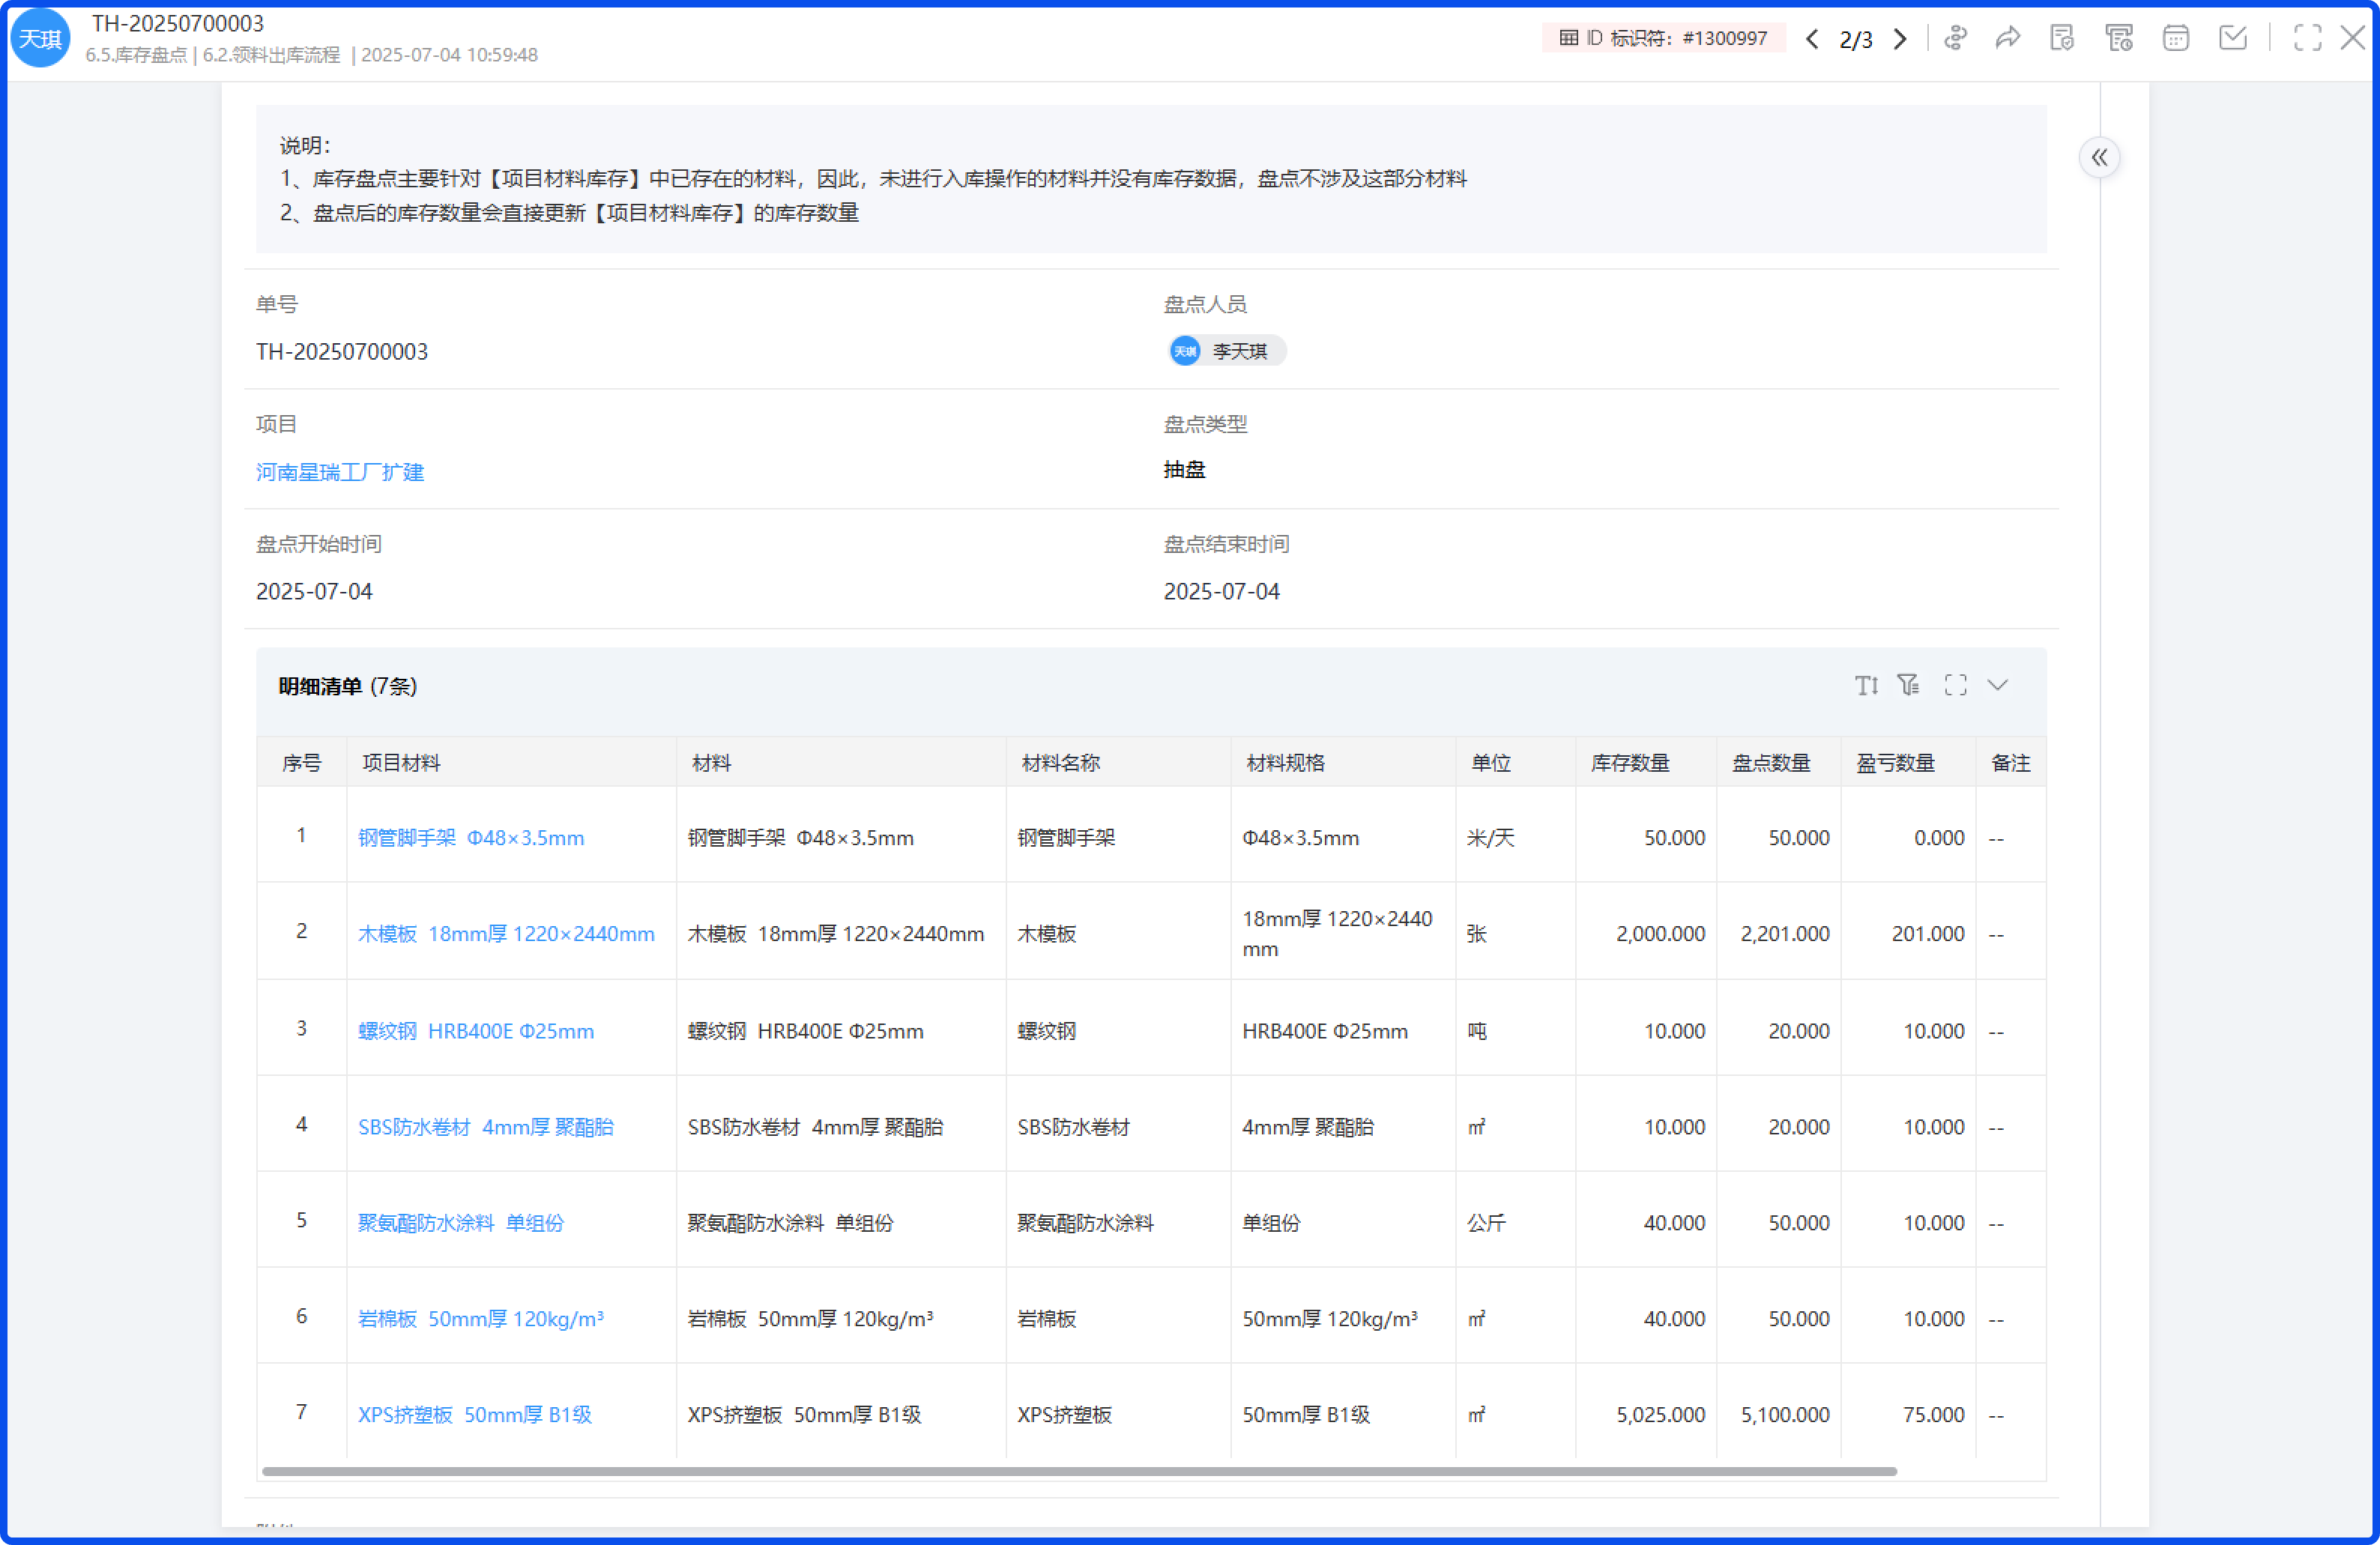This screenshot has width=2380, height=1545.
Task: Open the material link 钢管脚手架 Φ48×3.5mm
Action: coord(470,838)
